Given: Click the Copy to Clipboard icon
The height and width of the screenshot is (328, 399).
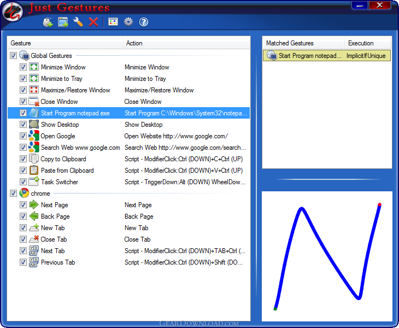Looking at the screenshot, I should pos(34,159).
